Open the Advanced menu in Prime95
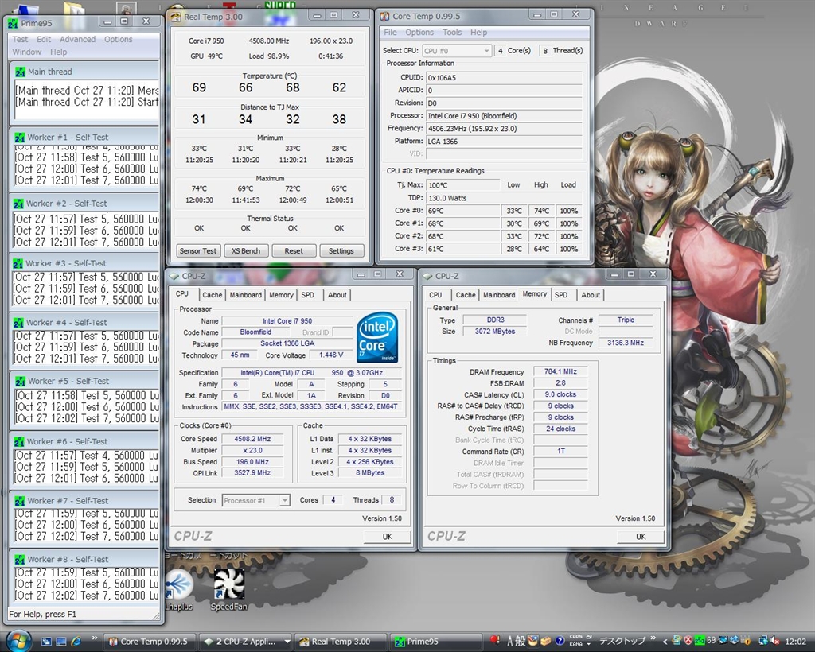This screenshot has height=652, width=815. point(77,39)
